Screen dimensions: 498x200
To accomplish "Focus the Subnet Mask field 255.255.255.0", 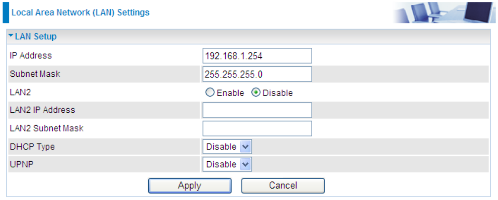I will tap(257, 74).
